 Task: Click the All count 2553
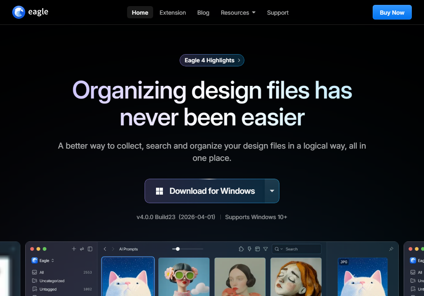[88, 272]
